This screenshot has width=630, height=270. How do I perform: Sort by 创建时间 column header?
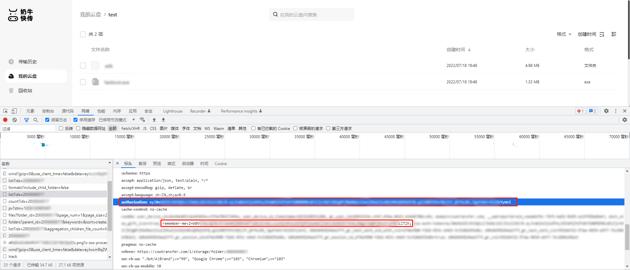[458, 50]
